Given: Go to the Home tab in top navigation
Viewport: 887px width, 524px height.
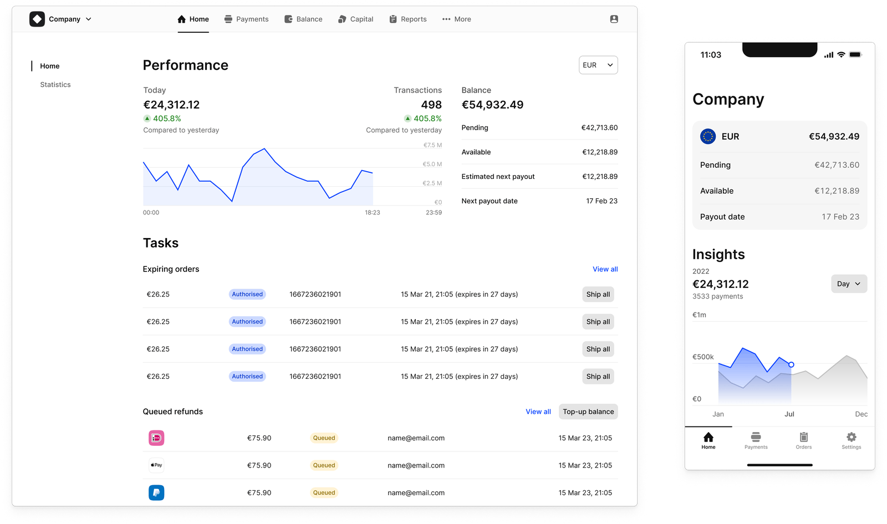Looking at the screenshot, I should tap(193, 19).
